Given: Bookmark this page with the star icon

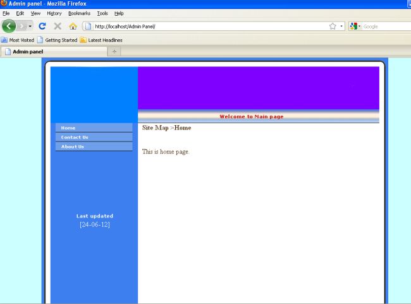Looking at the screenshot, I should [x=333, y=26].
